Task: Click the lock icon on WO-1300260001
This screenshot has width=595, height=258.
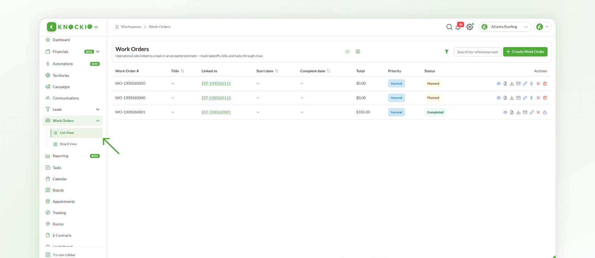Action: [545, 112]
